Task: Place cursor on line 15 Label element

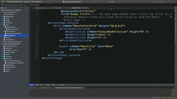Action: click(x=64, y=46)
